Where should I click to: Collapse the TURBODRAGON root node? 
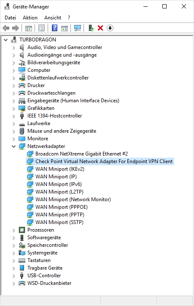point(5,40)
